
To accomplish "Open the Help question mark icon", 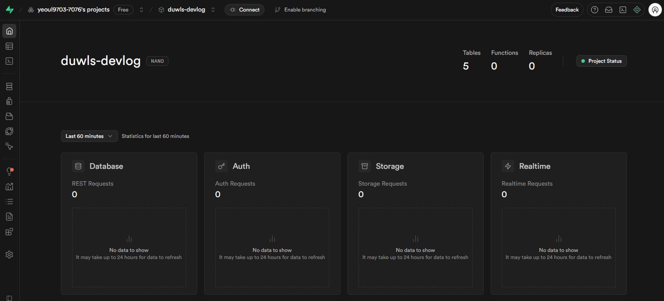I will [x=595, y=10].
